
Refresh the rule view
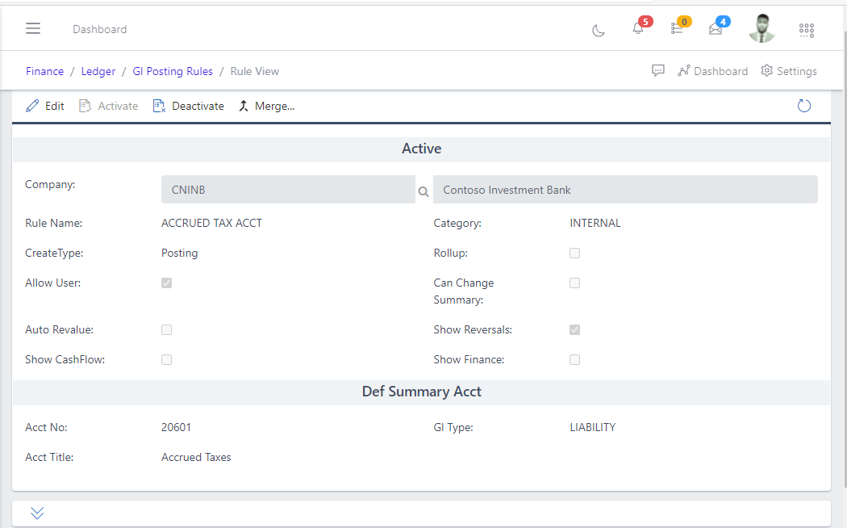(803, 105)
